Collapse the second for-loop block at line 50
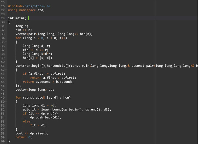This screenshot has width=198, height=144. [x=6, y=102]
